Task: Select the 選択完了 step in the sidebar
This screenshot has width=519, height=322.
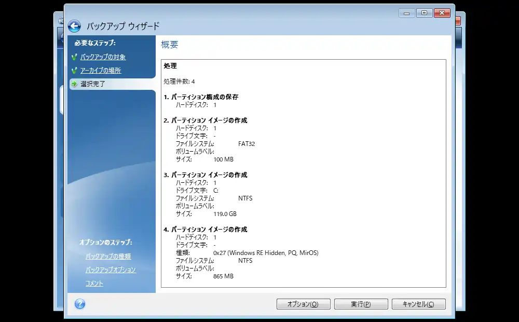Action: [93, 84]
